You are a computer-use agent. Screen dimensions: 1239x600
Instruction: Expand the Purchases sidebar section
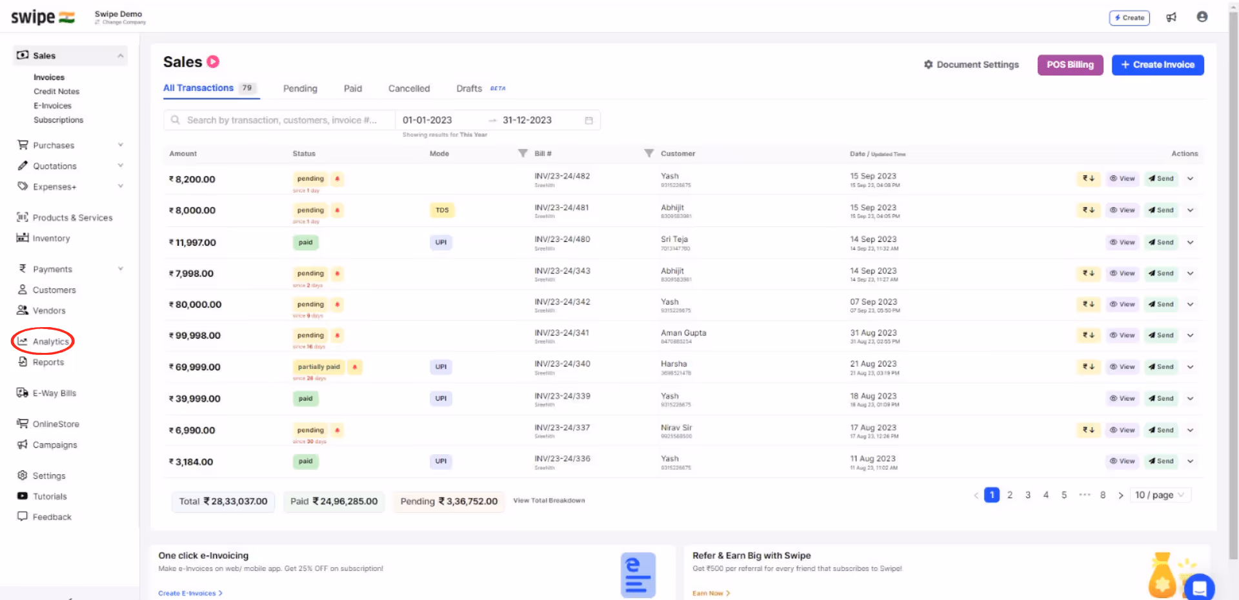coord(120,145)
